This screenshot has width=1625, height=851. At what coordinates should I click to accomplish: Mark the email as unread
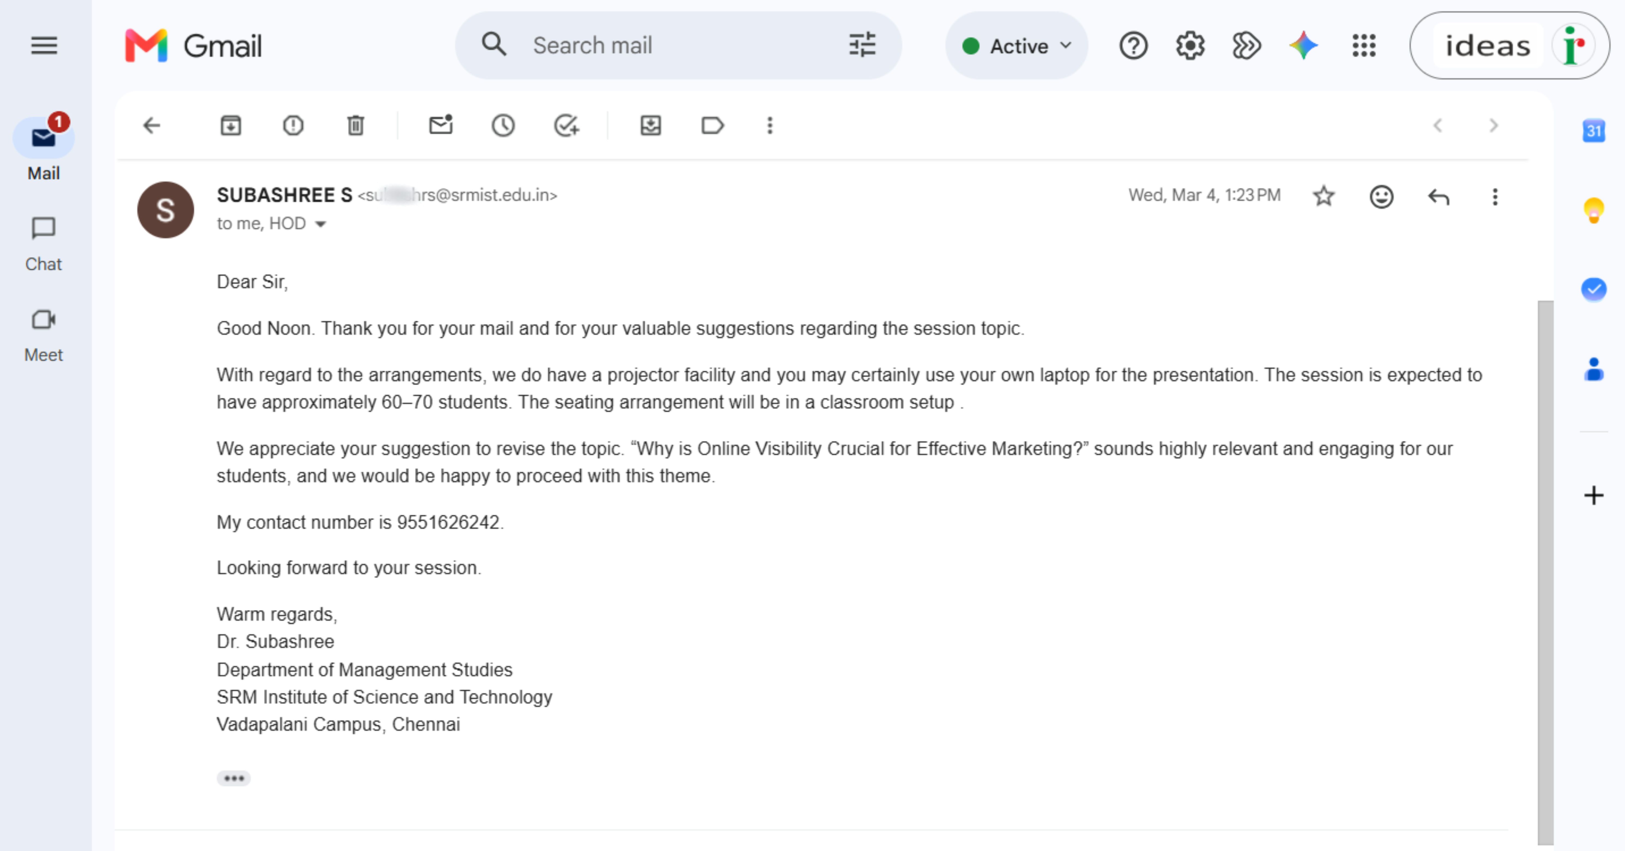[441, 125]
